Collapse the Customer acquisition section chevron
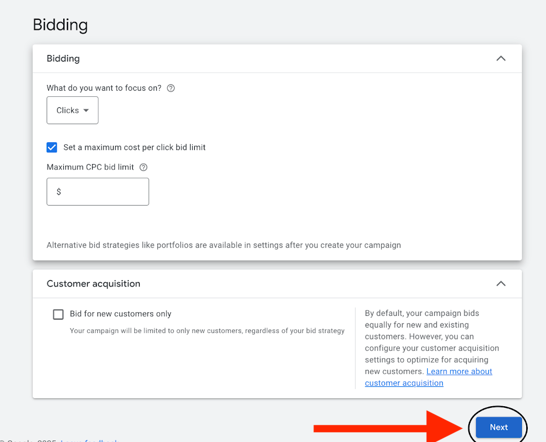This screenshot has height=442, width=546. coord(500,283)
